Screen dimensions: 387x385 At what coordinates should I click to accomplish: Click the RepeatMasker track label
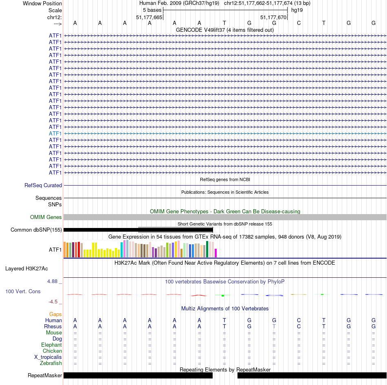click(x=45, y=375)
